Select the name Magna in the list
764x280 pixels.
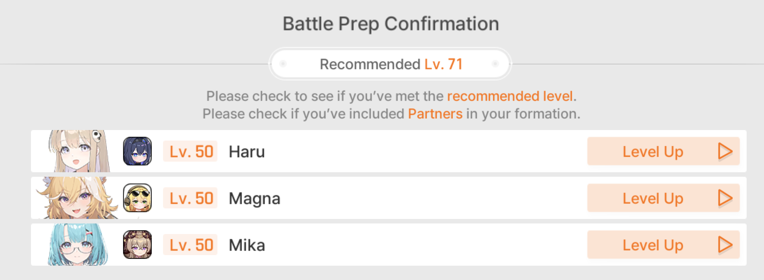coord(254,199)
